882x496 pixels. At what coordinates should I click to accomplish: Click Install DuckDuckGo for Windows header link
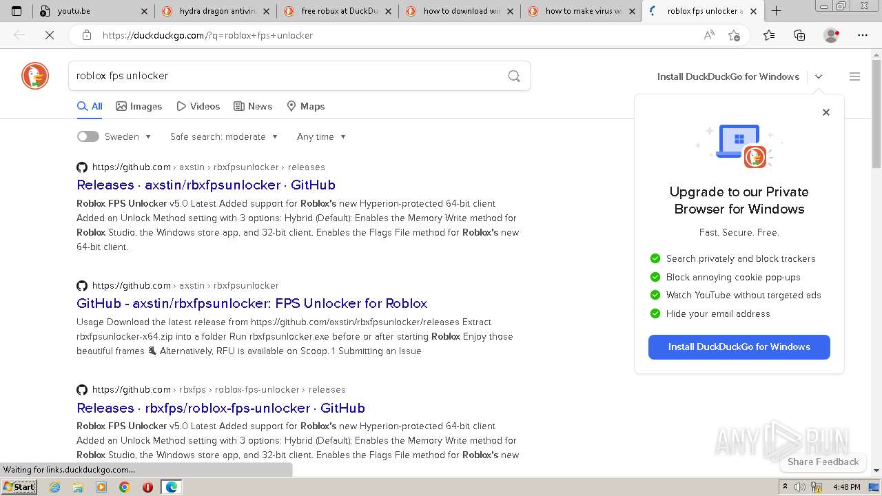point(728,76)
